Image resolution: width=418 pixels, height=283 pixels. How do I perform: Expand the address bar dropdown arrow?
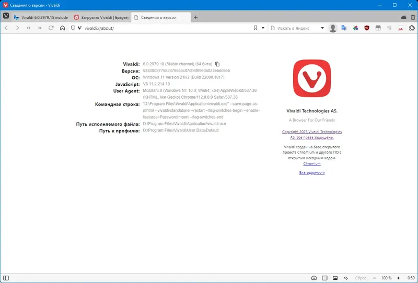pyautogui.click(x=263, y=28)
